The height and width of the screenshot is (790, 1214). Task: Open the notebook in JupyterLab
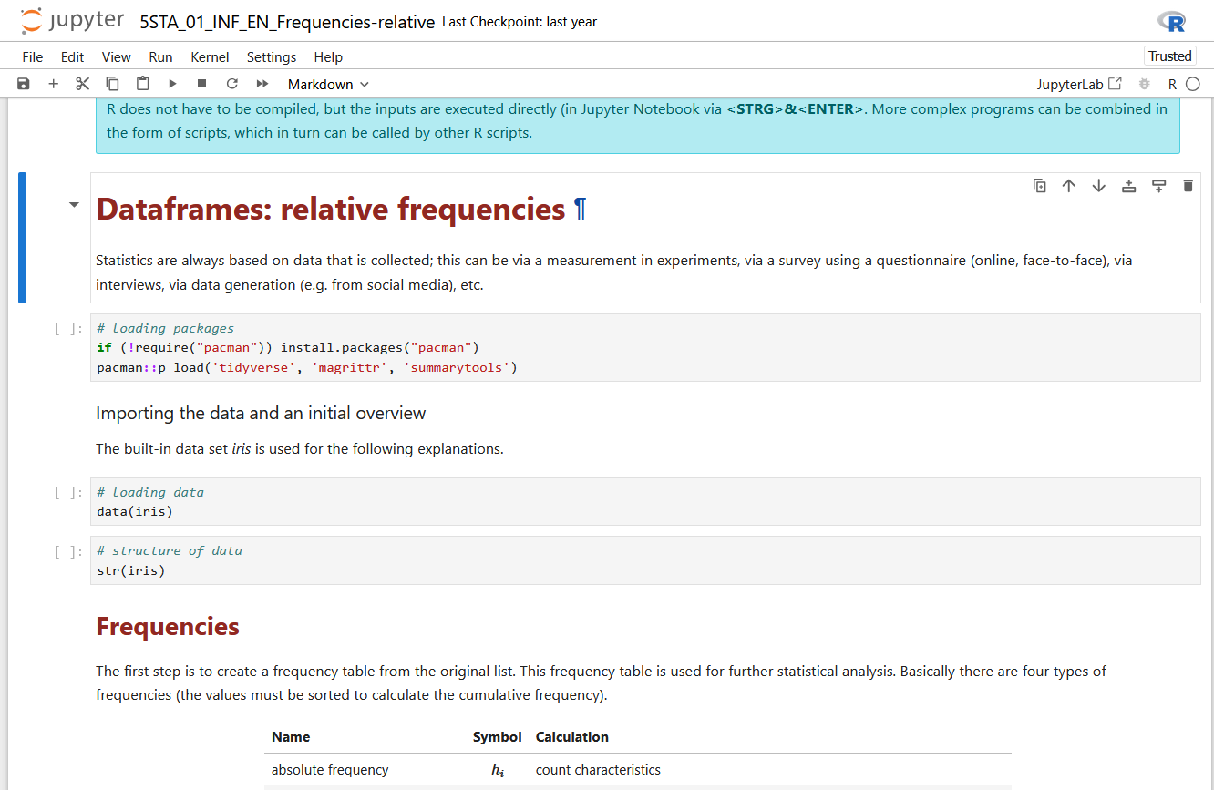(x=1079, y=84)
